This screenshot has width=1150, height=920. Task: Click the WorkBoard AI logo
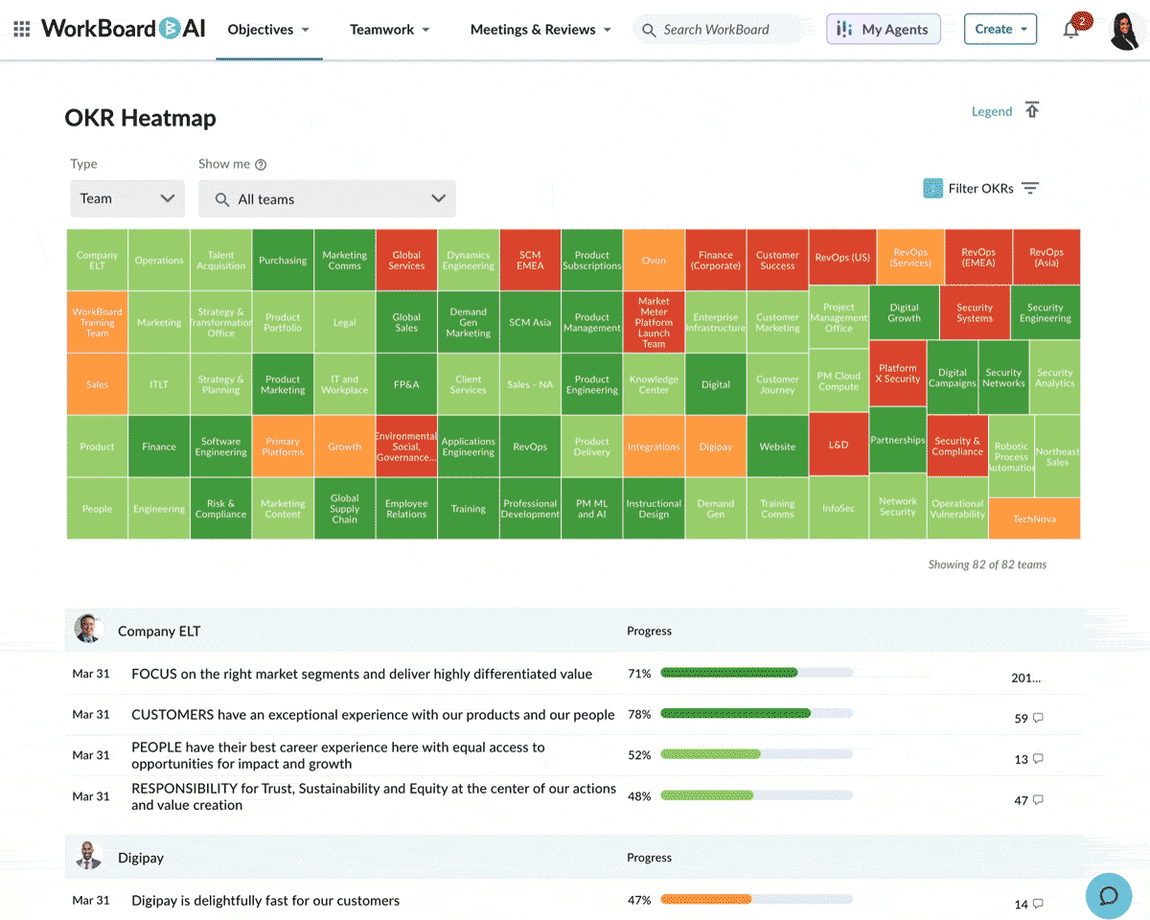(x=123, y=29)
